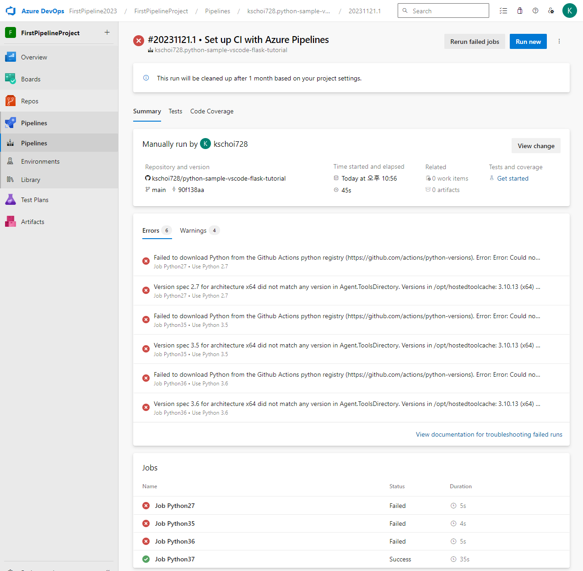Open troubleshooting failed runs documentation link
583x571 pixels.
tap(489, 434)
